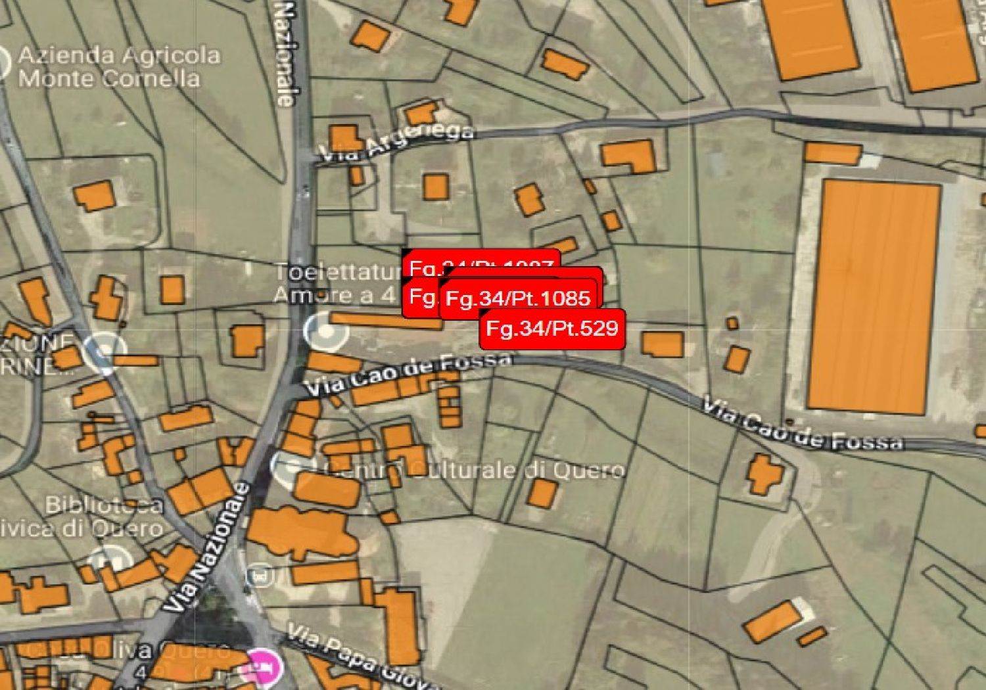This screenshot has width=986, height=690.
Task: Click the Via Cao de Fossa label near the junction
Action: (x=409, y=373)
